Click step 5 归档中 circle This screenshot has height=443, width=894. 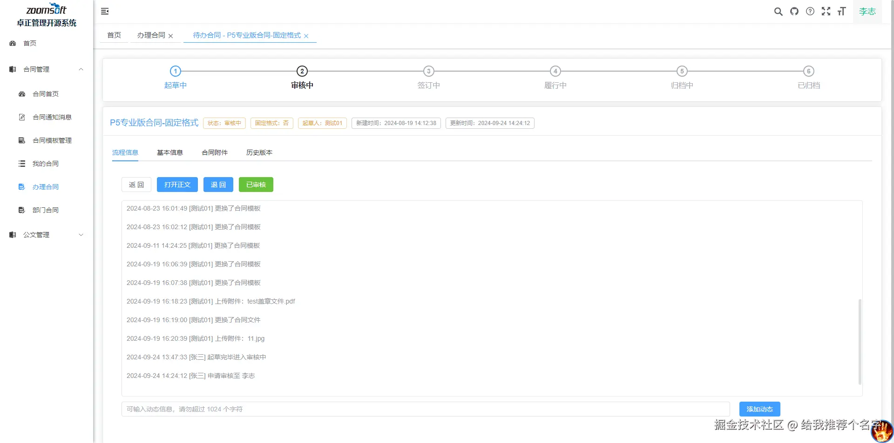(682, 71)
